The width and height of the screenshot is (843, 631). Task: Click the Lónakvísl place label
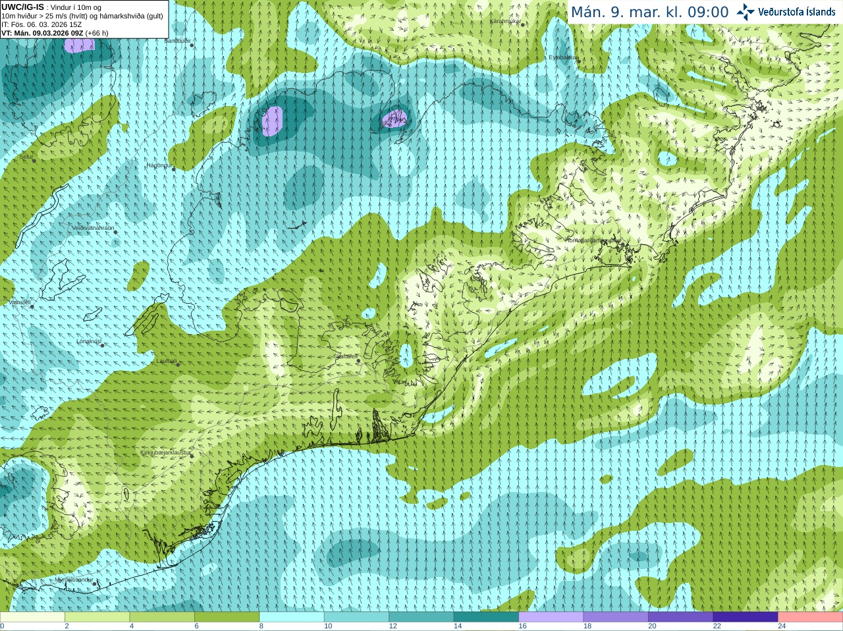[x=89, y=341]
